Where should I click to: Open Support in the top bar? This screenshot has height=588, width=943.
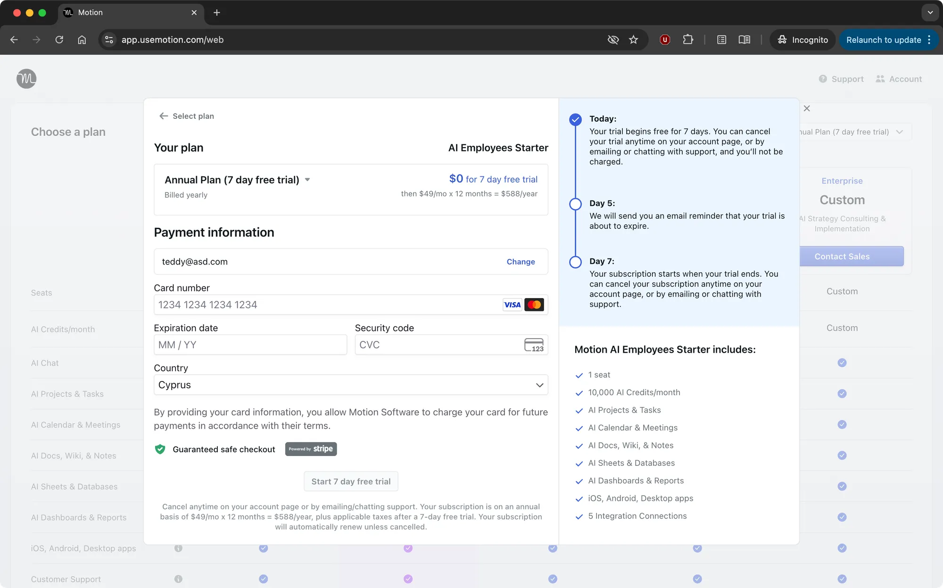(x=841, y=79)
